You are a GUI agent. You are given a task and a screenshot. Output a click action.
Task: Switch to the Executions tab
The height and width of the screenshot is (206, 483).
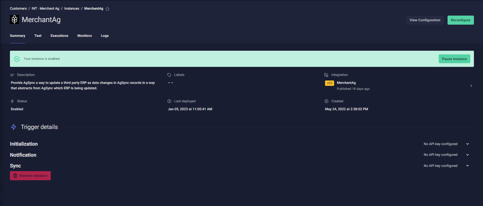59,36
